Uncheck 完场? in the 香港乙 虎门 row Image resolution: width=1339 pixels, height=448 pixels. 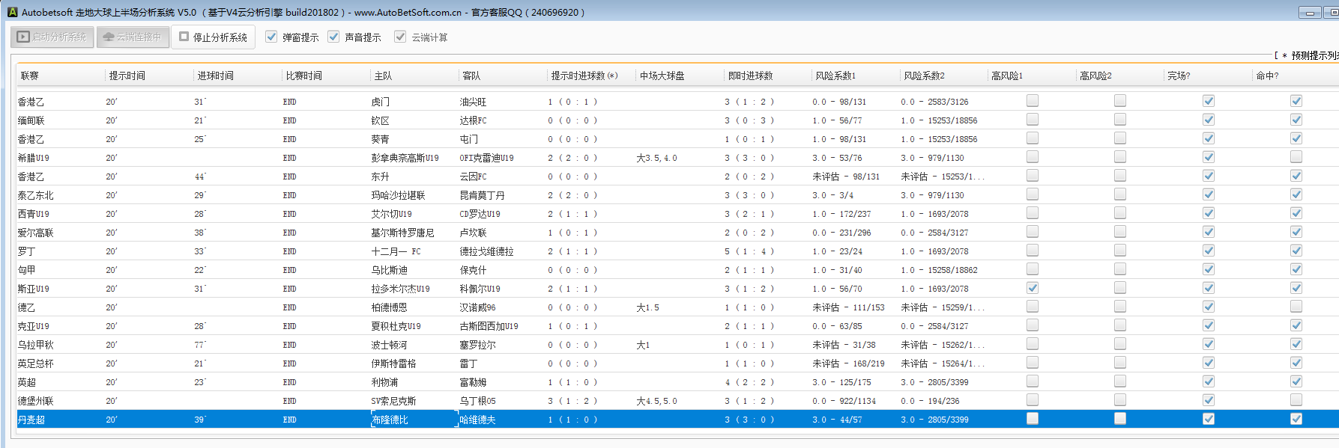coord(1208,101)
